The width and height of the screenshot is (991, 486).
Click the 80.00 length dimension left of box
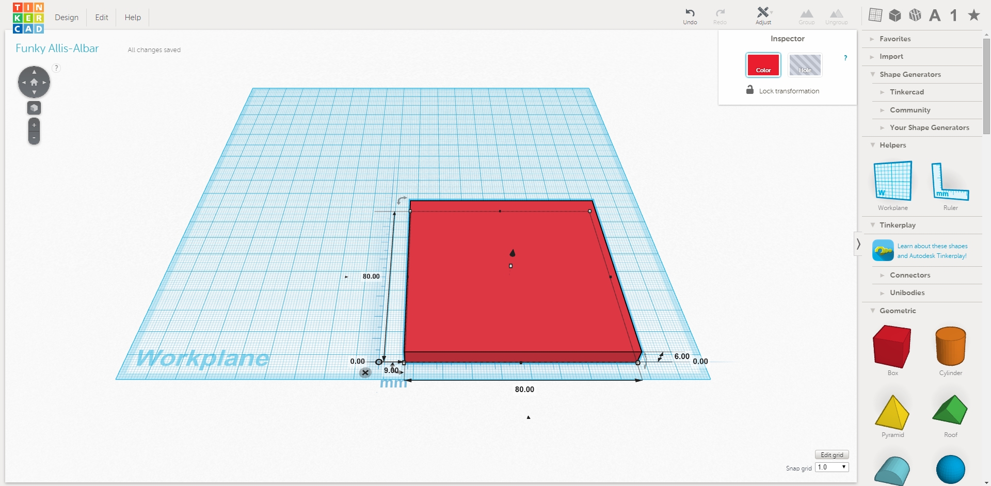[x=371, y=277]
